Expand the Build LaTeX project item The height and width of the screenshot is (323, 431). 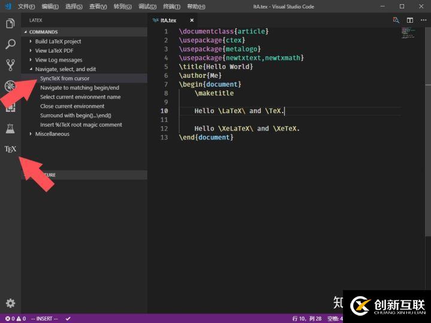tap(57, 41)
